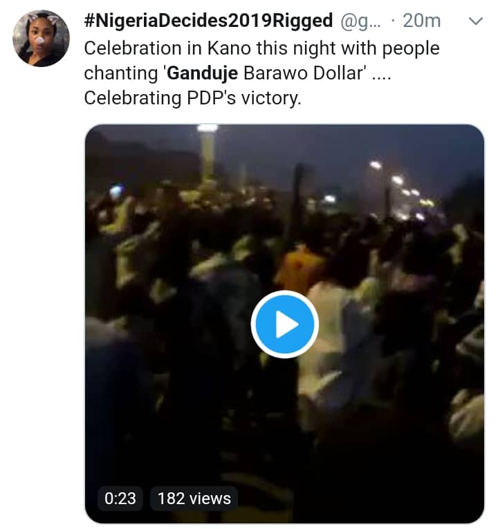
Task: Click the 182 views counter
Action: [x=194, y=498]
